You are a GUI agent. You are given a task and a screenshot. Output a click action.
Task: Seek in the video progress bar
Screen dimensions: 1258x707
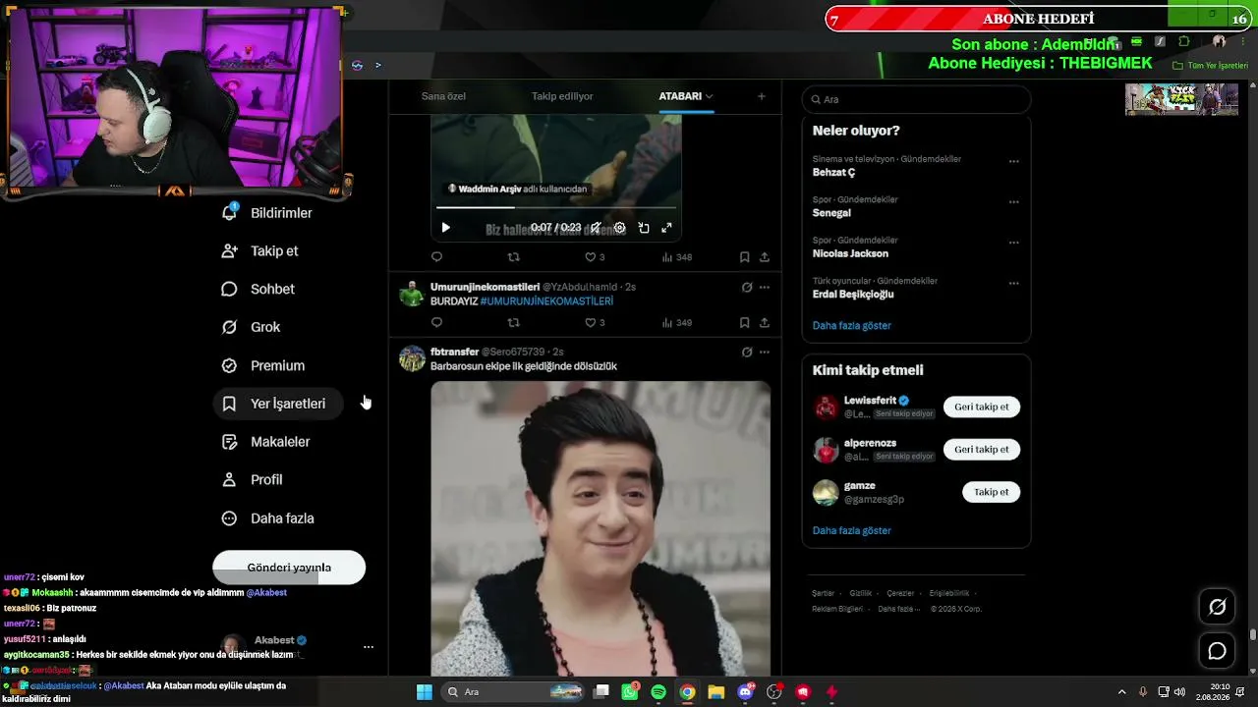click(x=556, y=207)
